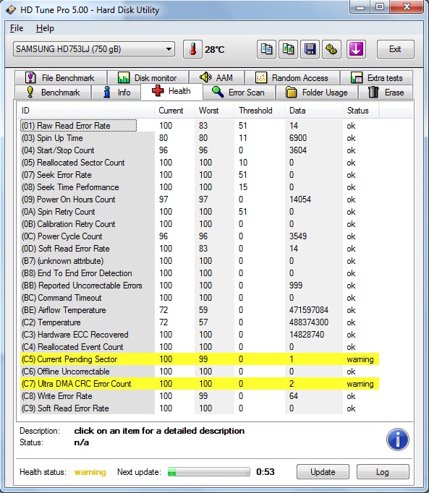
Task: Select the (01) Raw Read Error Rate row
Action: 200,126
